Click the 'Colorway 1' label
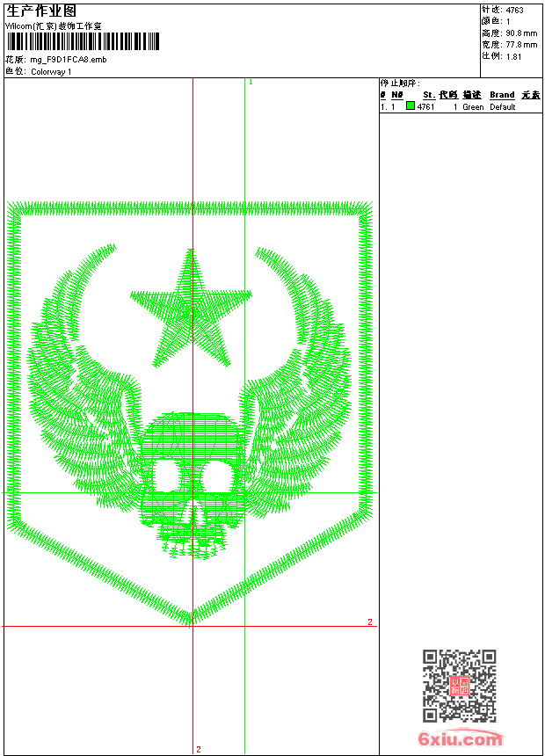The image size is (545, 756). coord(52,71)
